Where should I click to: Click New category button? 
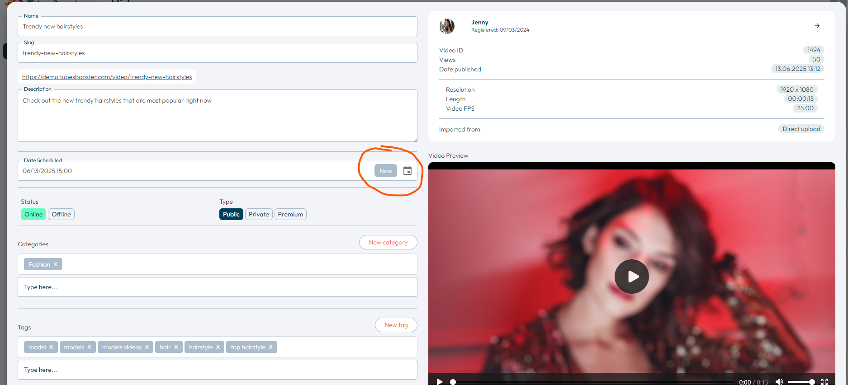tap(388, 242)
